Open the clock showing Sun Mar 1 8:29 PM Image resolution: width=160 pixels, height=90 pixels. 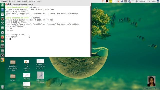147,1
